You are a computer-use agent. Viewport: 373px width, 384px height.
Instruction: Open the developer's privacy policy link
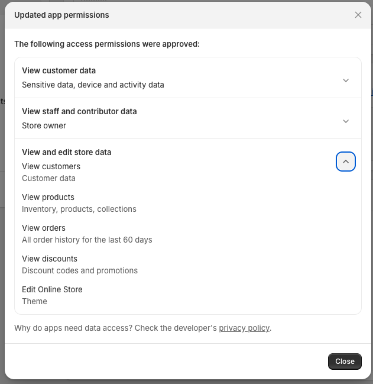tap(244, 328)
